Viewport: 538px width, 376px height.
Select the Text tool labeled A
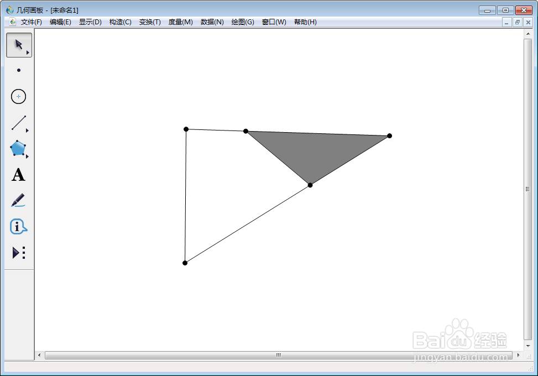(x=19, y=175)
